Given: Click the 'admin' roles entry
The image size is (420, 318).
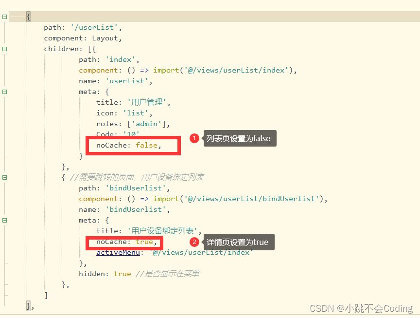Looking at the screenshot, I should (x=147, y=124).
